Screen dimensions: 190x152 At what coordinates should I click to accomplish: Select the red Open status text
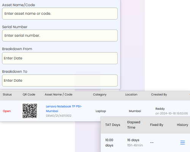pyautogui.click(x=7, y=111)
